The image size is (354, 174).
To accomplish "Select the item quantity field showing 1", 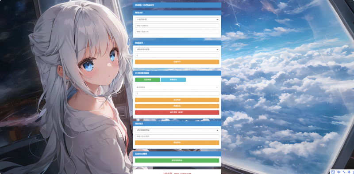I will click(x=177, y=94).
